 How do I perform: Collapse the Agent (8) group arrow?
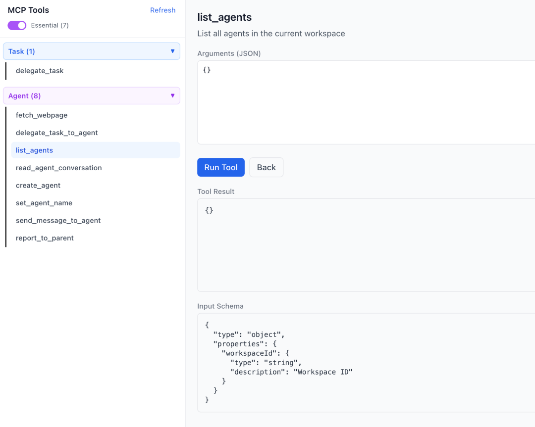173,96
